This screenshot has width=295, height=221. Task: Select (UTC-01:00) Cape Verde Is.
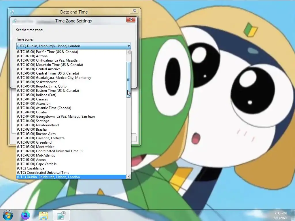71,164
